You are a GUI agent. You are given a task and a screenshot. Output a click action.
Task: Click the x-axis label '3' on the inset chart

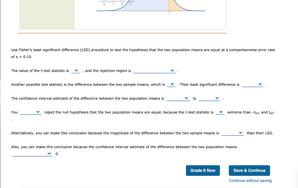click(130, 4)
